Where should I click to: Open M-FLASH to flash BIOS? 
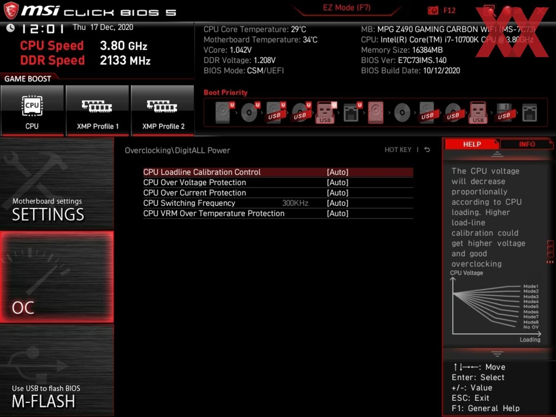[57, 371]
